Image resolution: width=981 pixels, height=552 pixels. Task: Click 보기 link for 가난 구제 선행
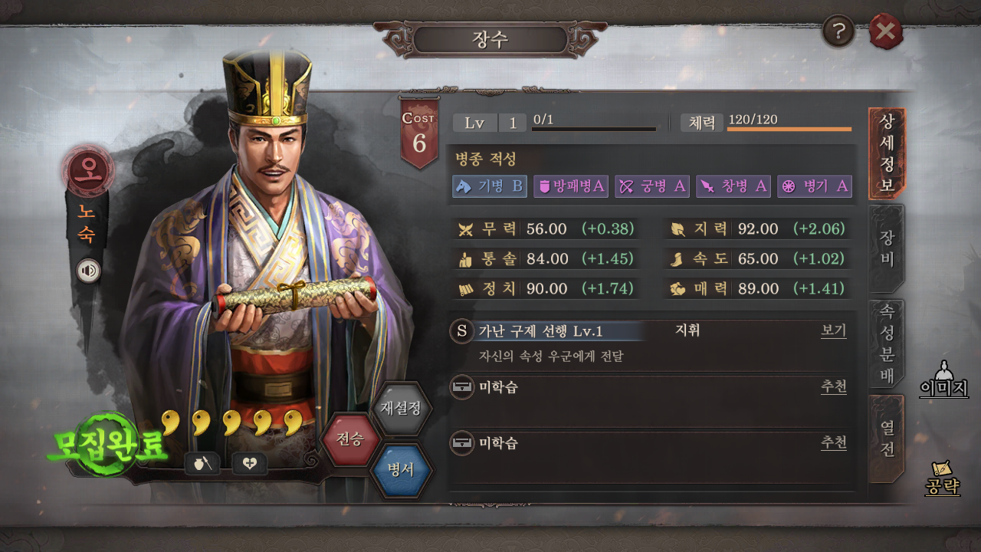pos(834,330)
